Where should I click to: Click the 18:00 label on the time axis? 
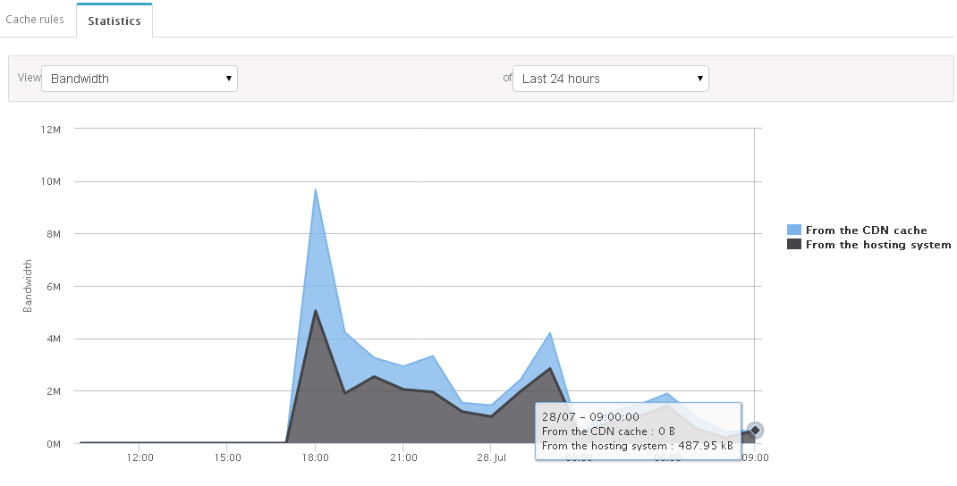(315, 457)
